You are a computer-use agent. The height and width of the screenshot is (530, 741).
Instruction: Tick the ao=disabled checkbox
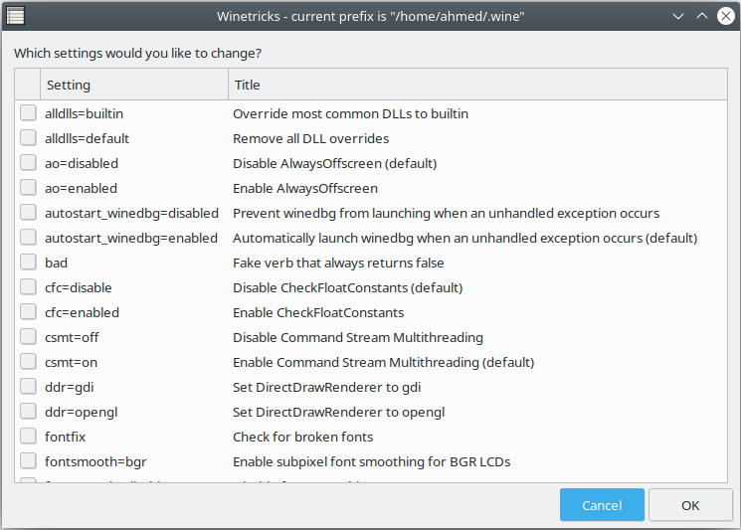(28, 162)
